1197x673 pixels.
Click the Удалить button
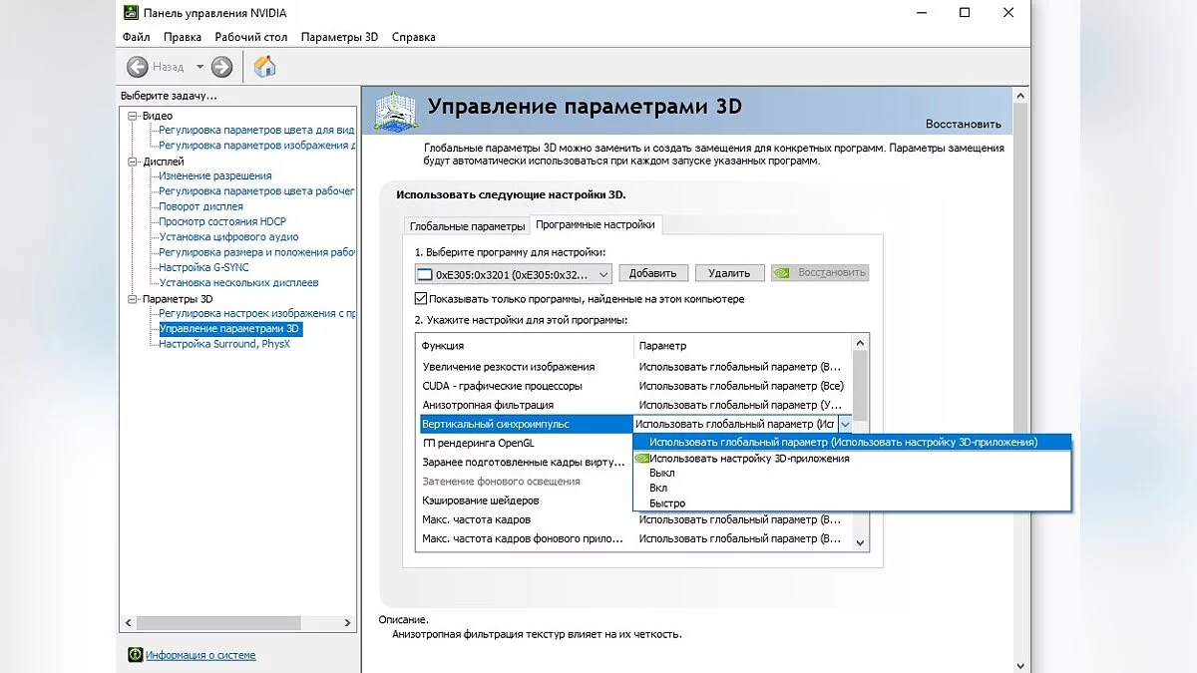tap(729, 273)
